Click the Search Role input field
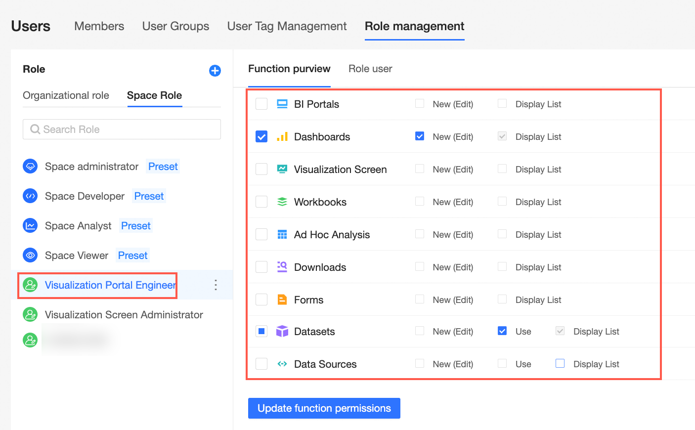This screenshot has width=695, height=430. [122, 129]
